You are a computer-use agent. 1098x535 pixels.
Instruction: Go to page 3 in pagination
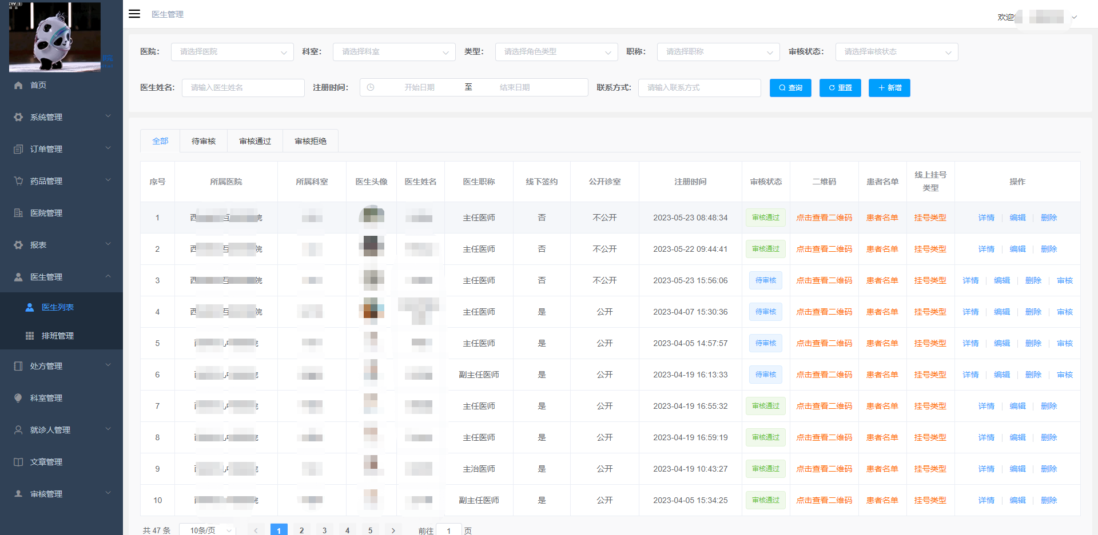pyautogui.click(x=324, y=530)
